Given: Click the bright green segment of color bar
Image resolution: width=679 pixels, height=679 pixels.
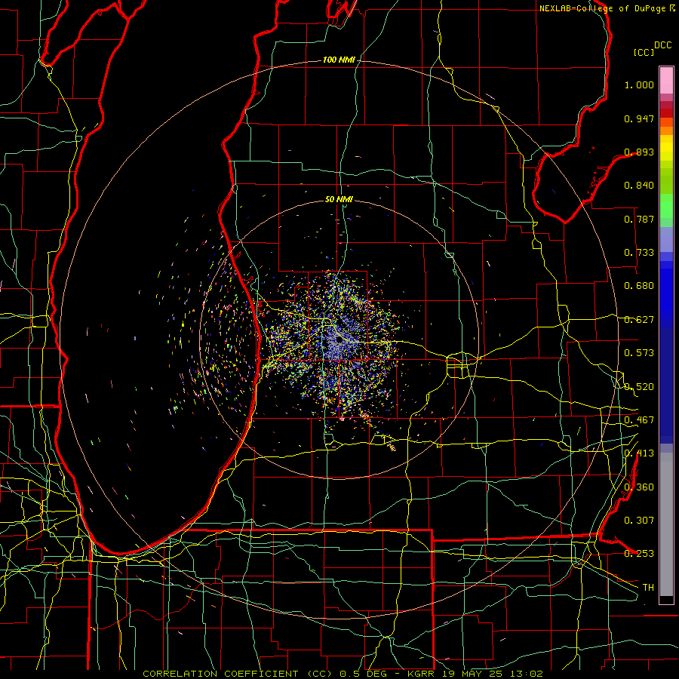Looking at the screenshot, I should pos(666,206).
